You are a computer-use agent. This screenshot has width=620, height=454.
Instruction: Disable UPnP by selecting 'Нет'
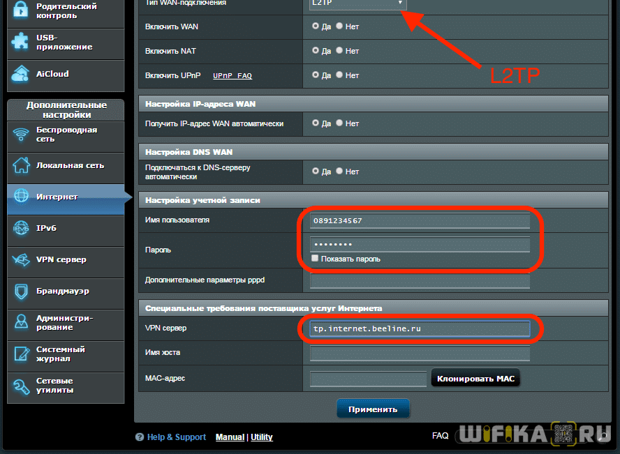[x=339, y=75]
